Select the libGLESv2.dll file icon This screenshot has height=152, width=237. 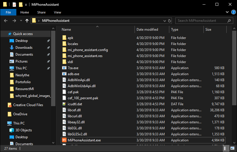click(x=64, y=134)
